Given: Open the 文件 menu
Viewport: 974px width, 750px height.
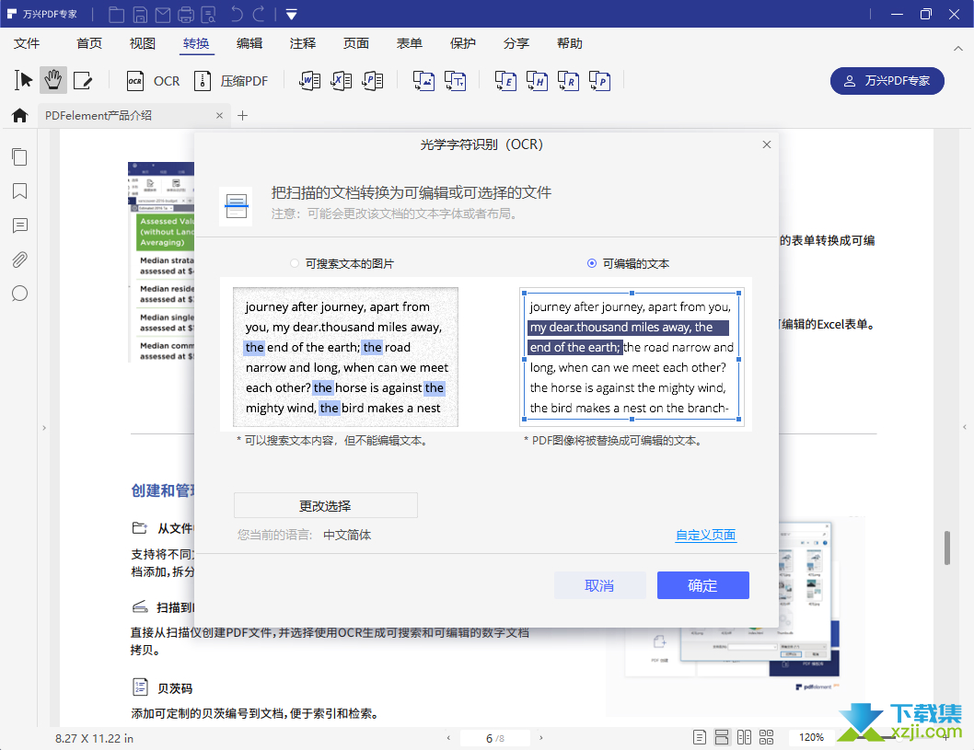Looking at the screenshot, I should 27,43.
